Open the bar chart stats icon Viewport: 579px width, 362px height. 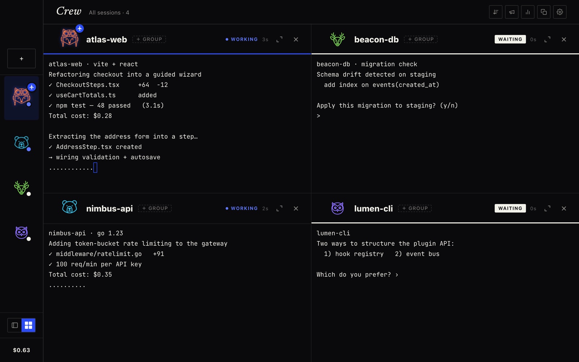pyautogui.click(x=528, y=12)
